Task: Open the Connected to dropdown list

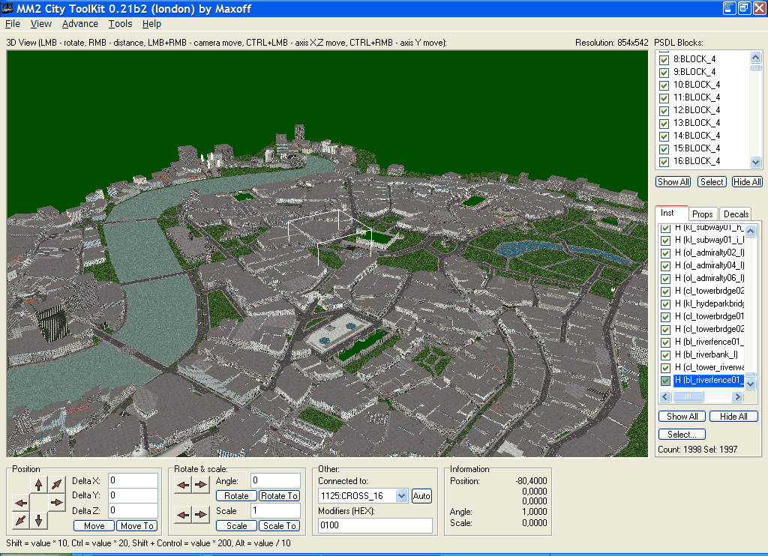Action: tap(401, 496)
